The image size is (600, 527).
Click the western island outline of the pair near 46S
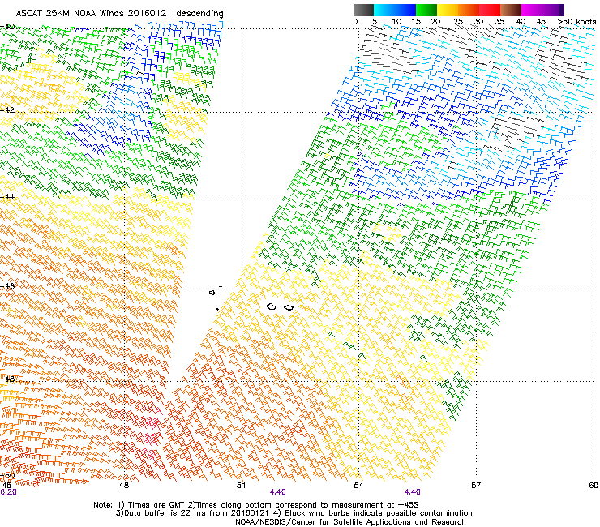click(x=272, y=306)
